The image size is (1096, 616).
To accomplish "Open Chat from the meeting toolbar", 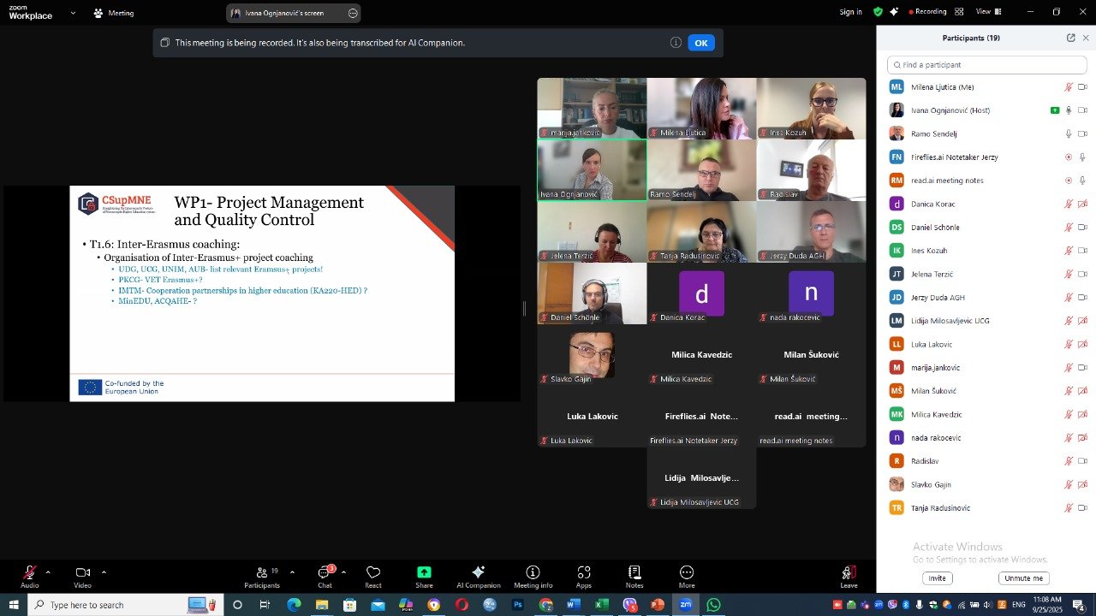I will (x=325, y=577).
